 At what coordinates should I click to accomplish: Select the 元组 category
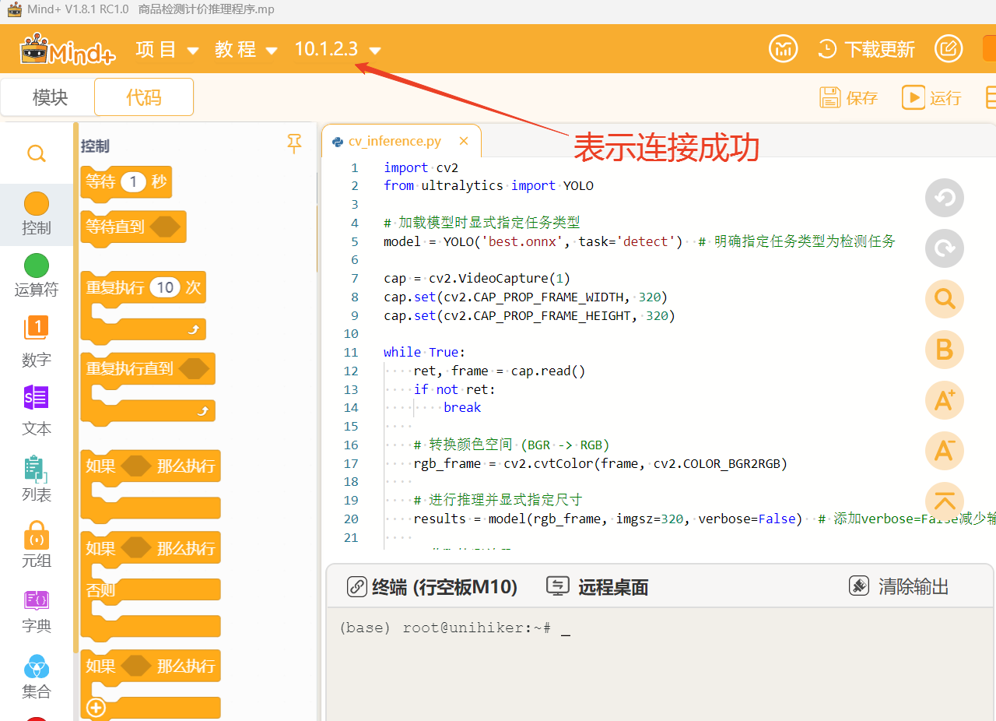pyautogui.click(x=37, y=544)
